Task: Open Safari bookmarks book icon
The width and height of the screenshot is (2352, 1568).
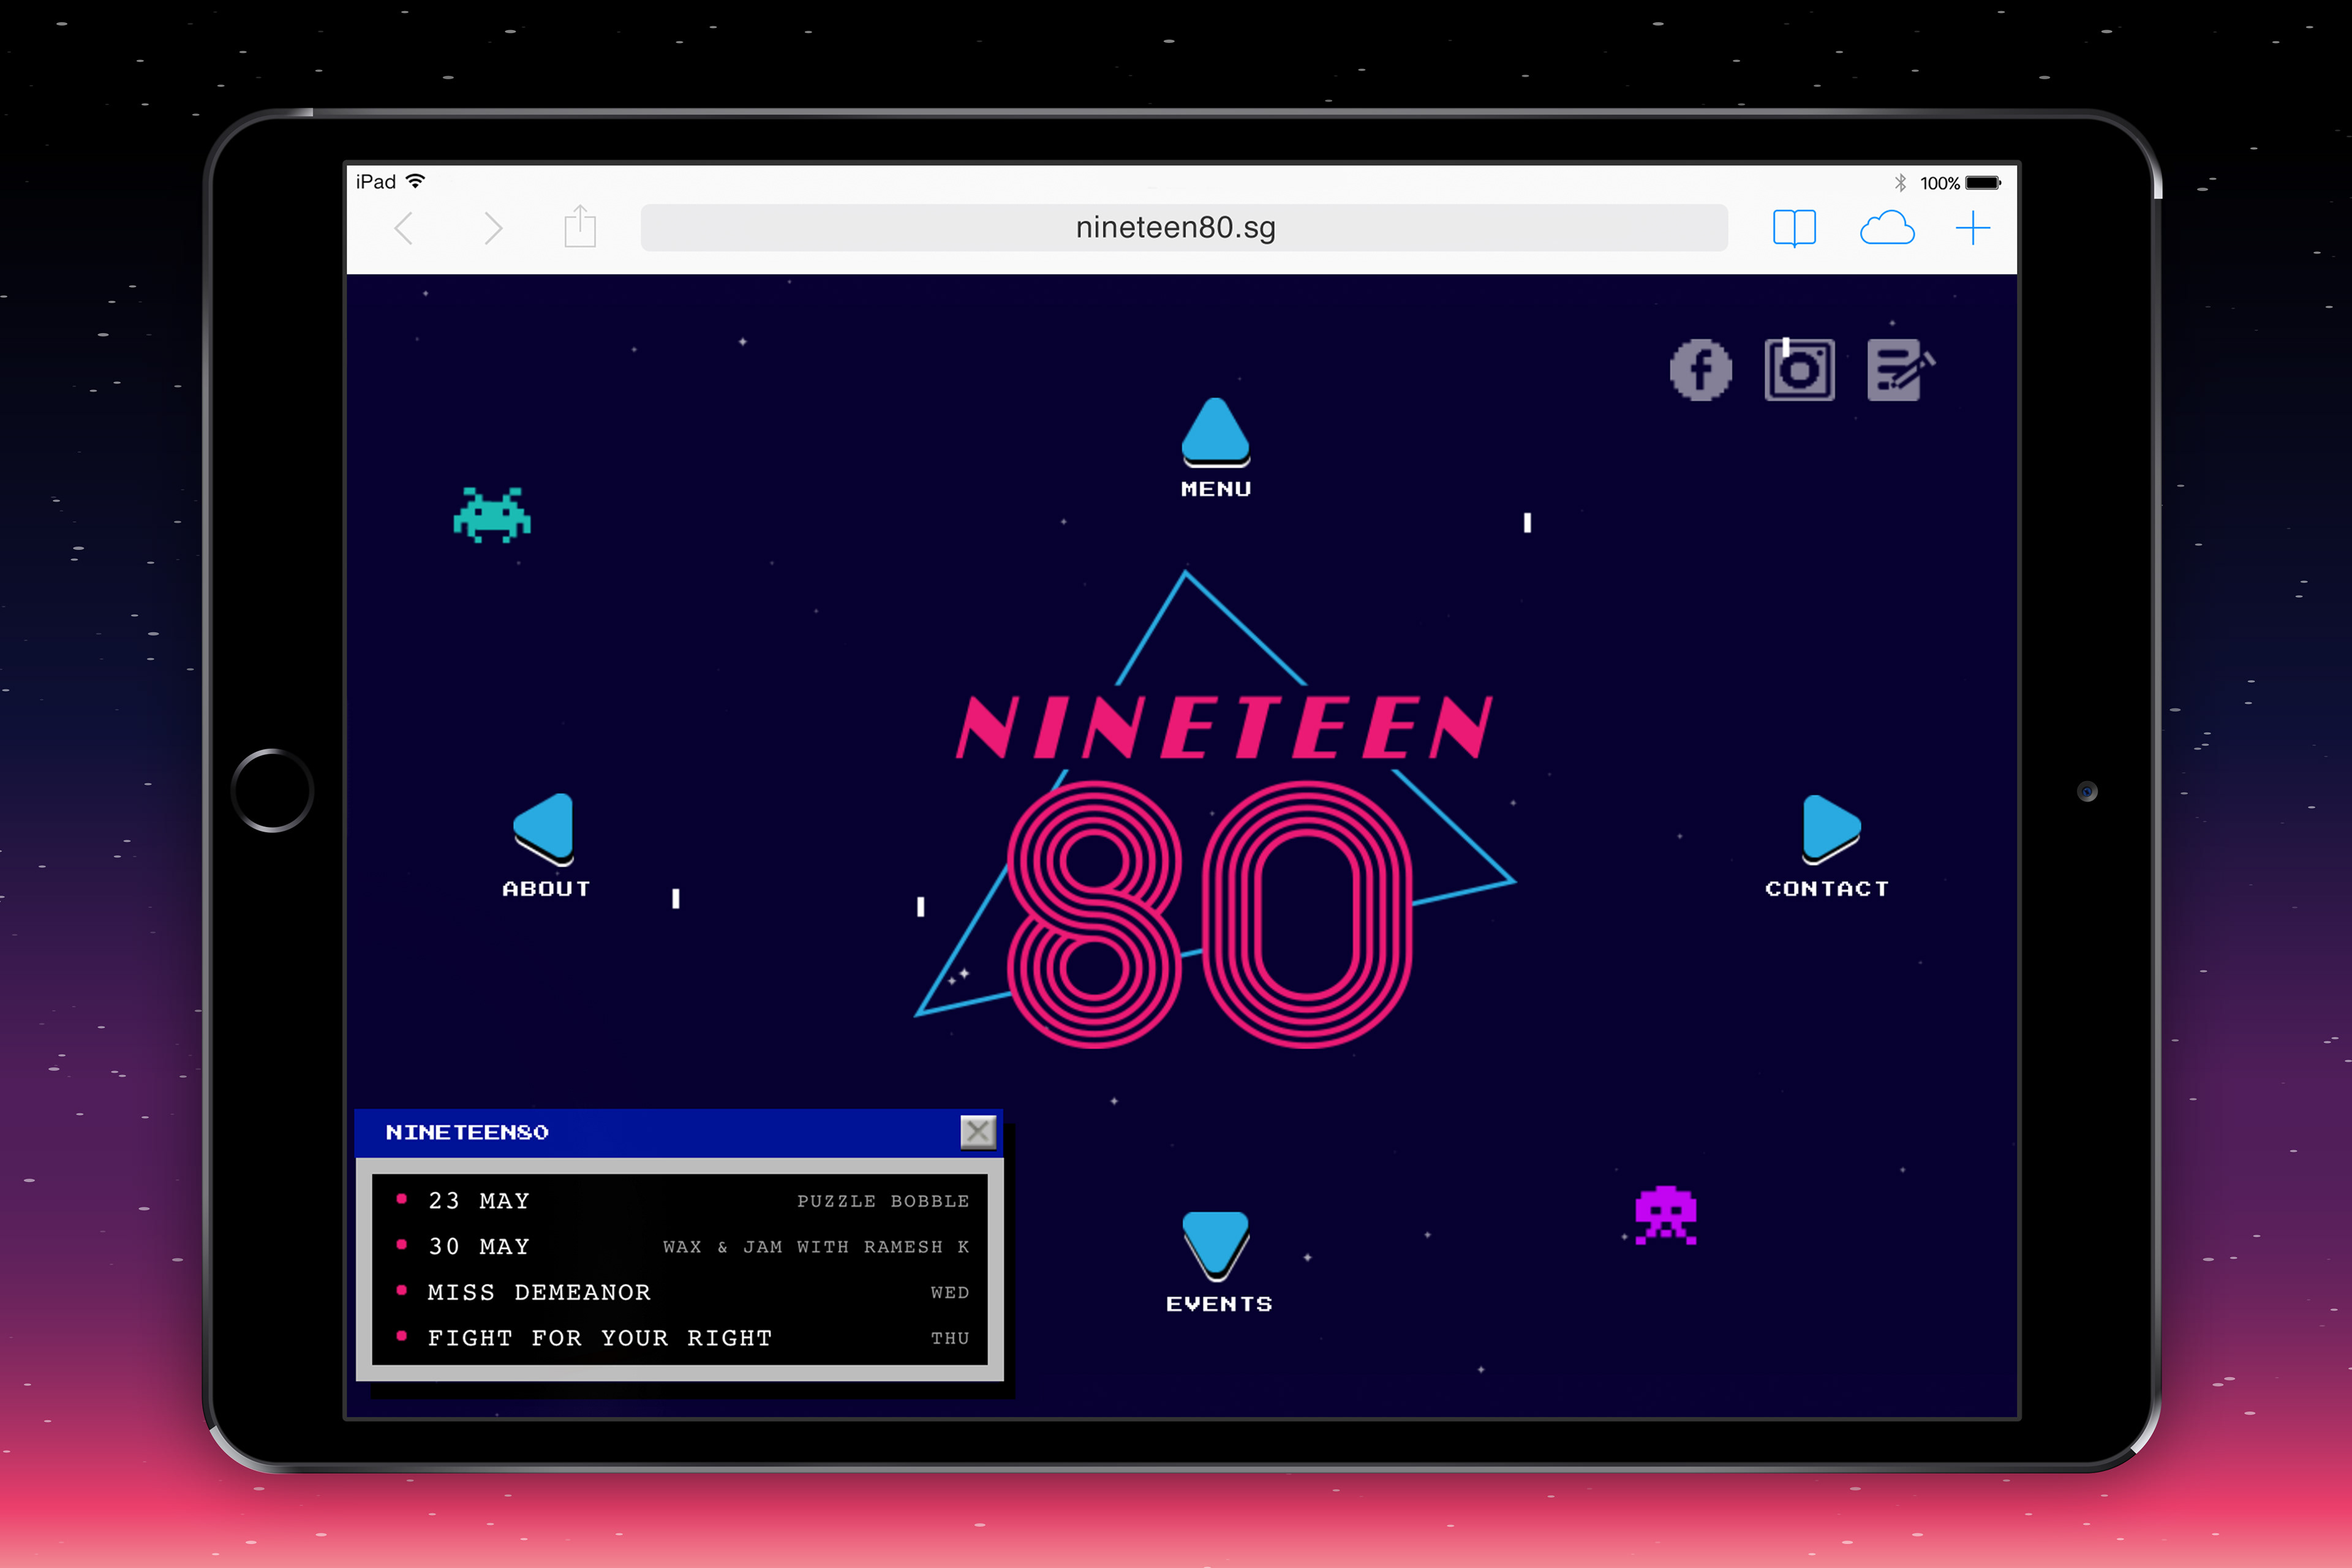Action: 1794,228
